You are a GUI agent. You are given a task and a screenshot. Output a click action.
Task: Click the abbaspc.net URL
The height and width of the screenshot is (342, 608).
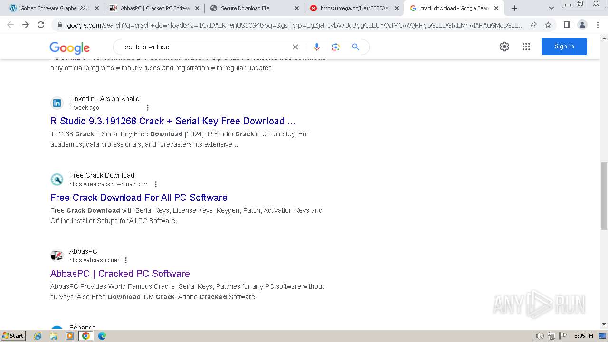pos(94,260)
